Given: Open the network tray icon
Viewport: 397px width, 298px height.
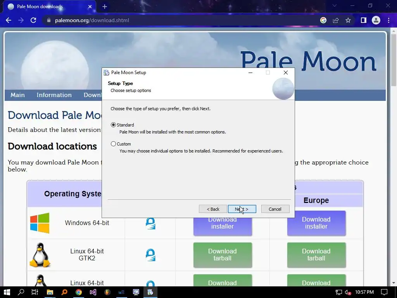Looking at the screenshot, I should pos(338,292).
